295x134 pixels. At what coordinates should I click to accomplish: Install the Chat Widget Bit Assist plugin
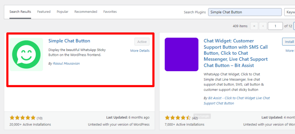[x=289, y=41]
